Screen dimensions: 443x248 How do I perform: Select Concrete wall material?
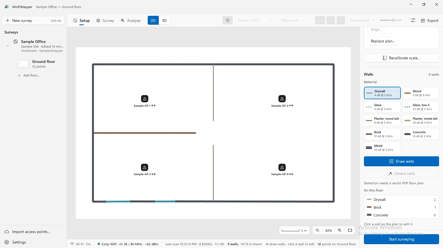click(x=421, y=134)
